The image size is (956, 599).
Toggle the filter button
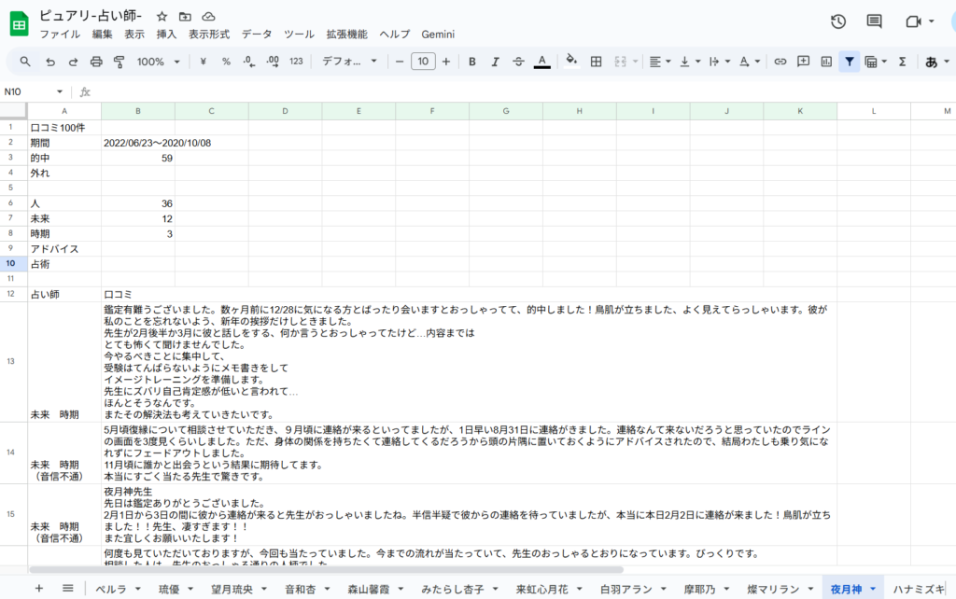point(849,62)
